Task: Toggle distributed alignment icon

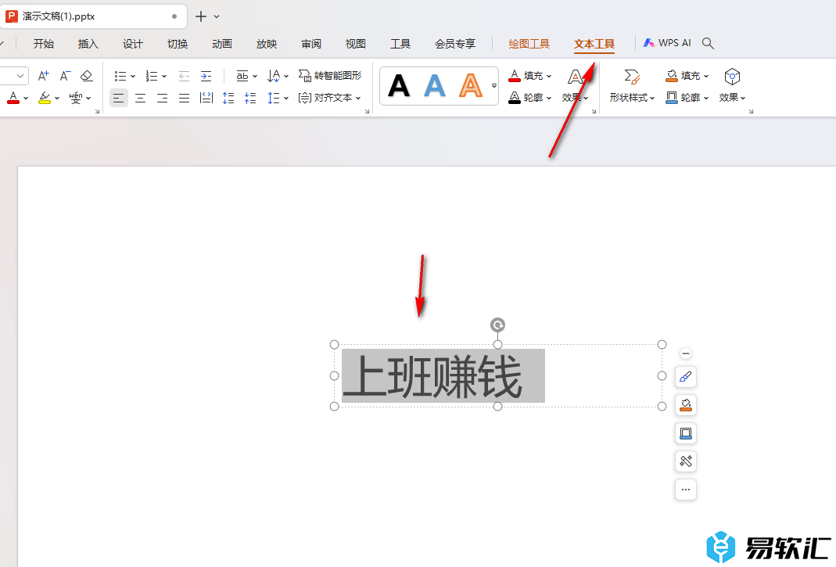Action: [206, 98]
